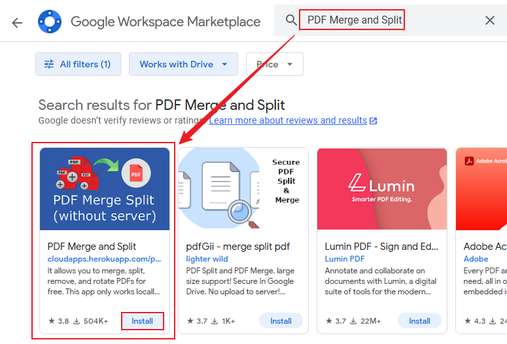Click the 504K+ downloads icon

click(77, 321)
